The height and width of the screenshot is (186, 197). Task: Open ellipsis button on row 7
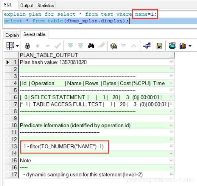tap(172, 104)
